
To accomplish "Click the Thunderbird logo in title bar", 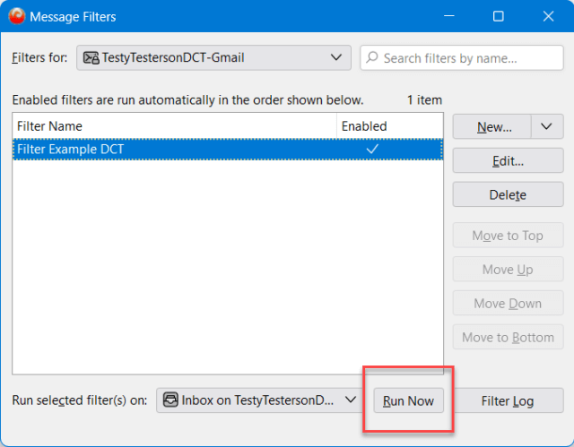I will pos(16,16).
